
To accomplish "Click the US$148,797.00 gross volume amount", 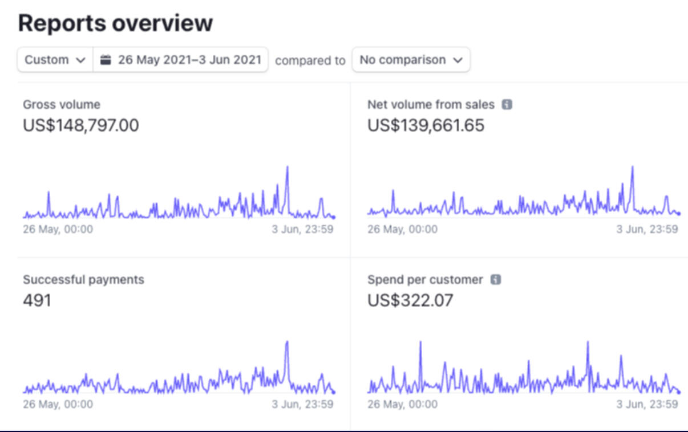I will (80, 125).
